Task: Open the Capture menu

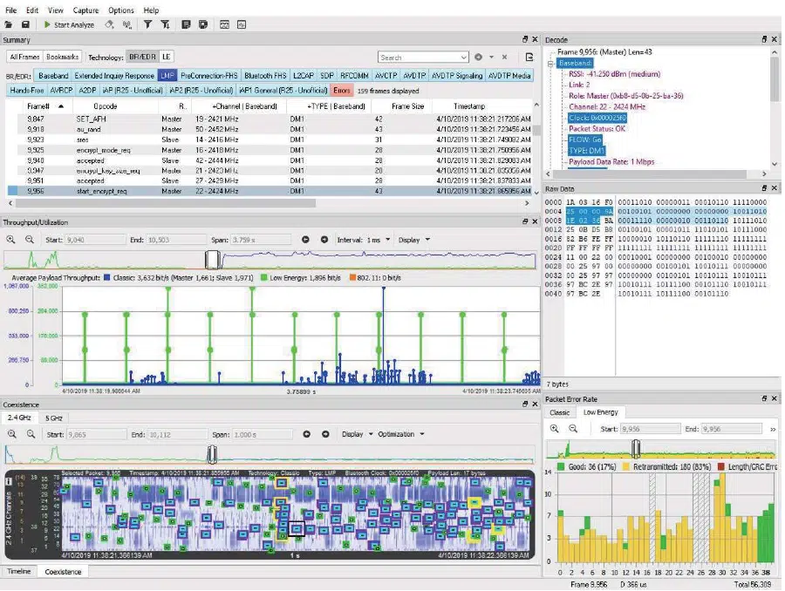Action: click(85, 10)
